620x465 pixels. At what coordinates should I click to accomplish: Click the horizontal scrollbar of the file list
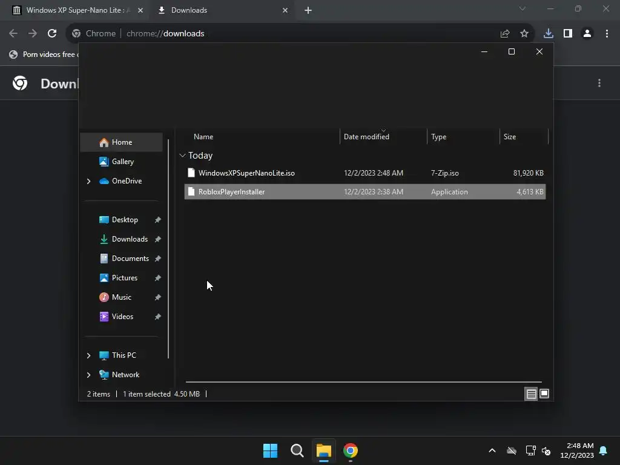(364, 382)
